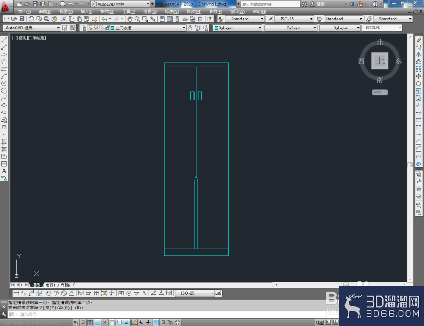Click the Linear dimension icon

(16, 293)
